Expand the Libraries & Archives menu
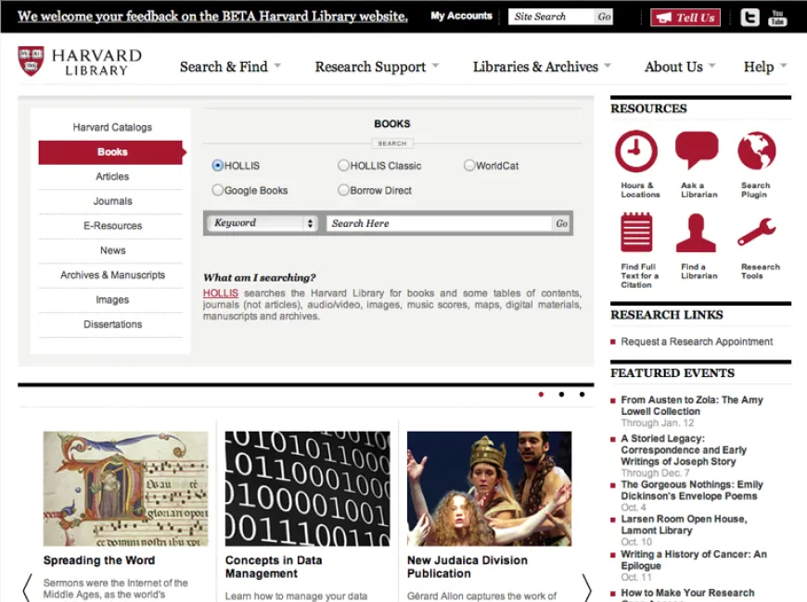The height and width of the screenshot is (602, 807). click(542, 67)
